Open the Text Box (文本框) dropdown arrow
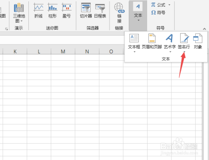Image resolution: width=209 pixels, height=160 pixels. pyautogui.click(x=135, y=52)
